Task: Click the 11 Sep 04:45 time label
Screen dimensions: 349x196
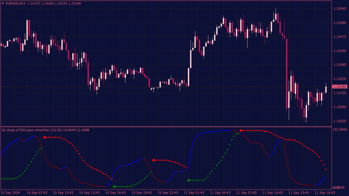Action: tap(220, 193)
